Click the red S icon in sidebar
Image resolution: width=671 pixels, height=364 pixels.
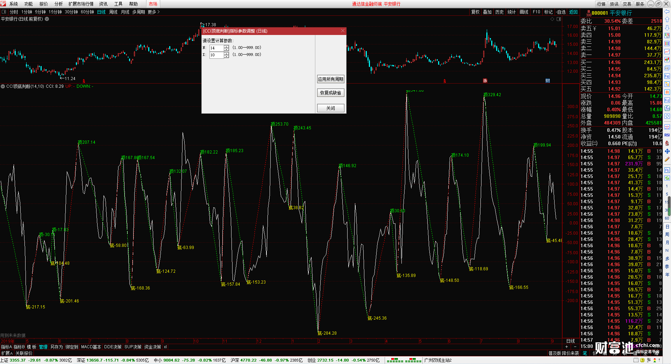(667, 143)
